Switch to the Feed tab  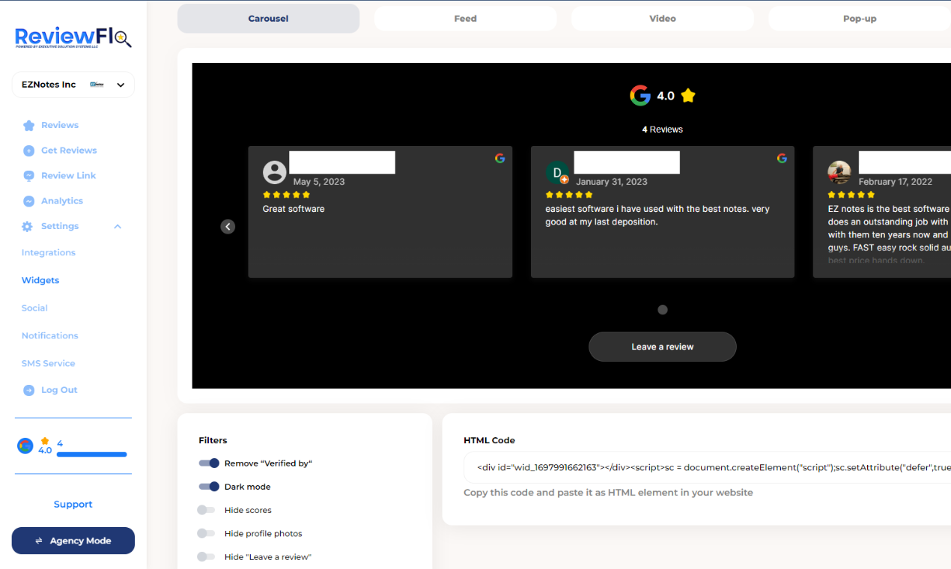point(465,19)
